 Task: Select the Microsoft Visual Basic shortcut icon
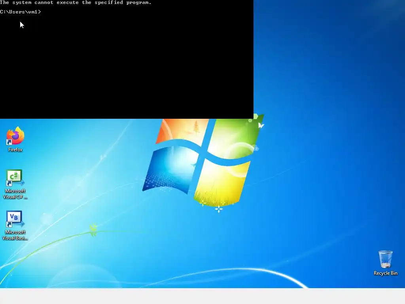coord(15,219)
